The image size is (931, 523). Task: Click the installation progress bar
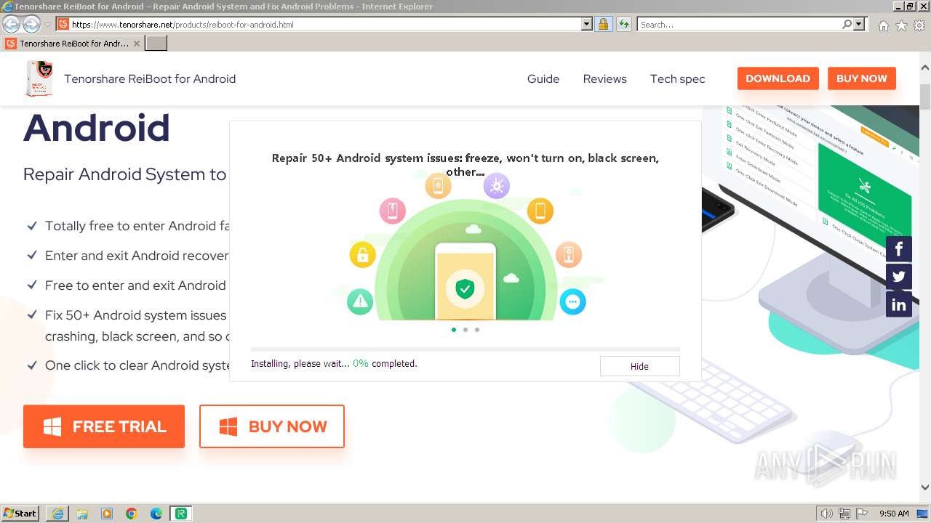tap(465, 349)
